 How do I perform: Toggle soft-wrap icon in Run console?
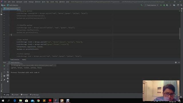click(x=8, y=72)
